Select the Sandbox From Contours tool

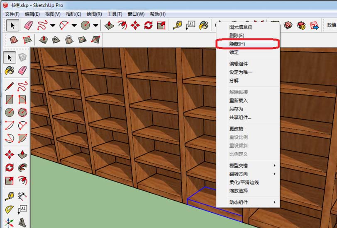pyautogui.click(x=14, y=40)
